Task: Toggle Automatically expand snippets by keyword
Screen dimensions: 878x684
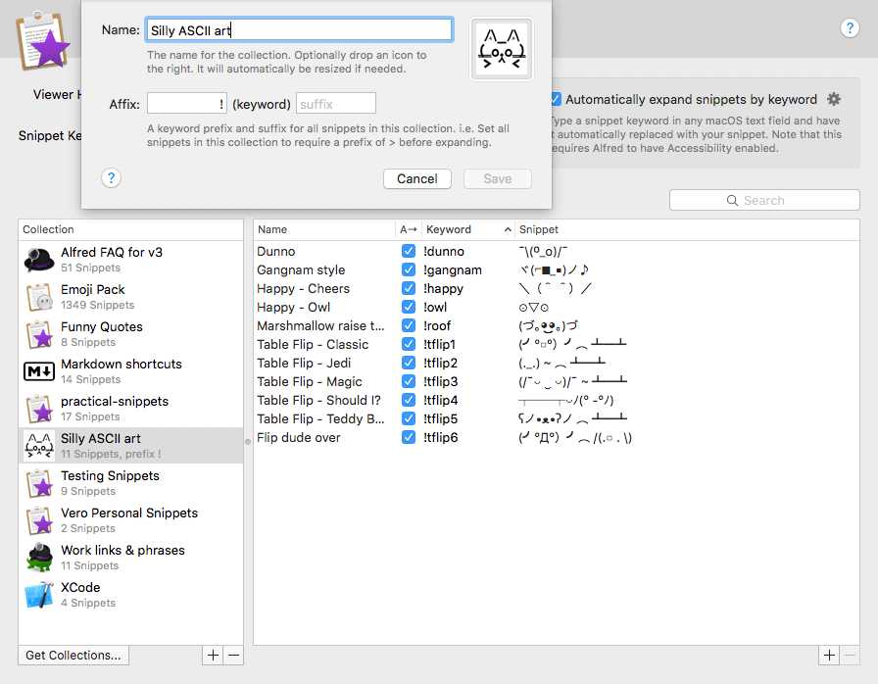Action: click(556, 99)
